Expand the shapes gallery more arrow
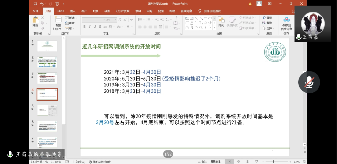This screenshot has width=337, height=164. [x=214, y=28]
